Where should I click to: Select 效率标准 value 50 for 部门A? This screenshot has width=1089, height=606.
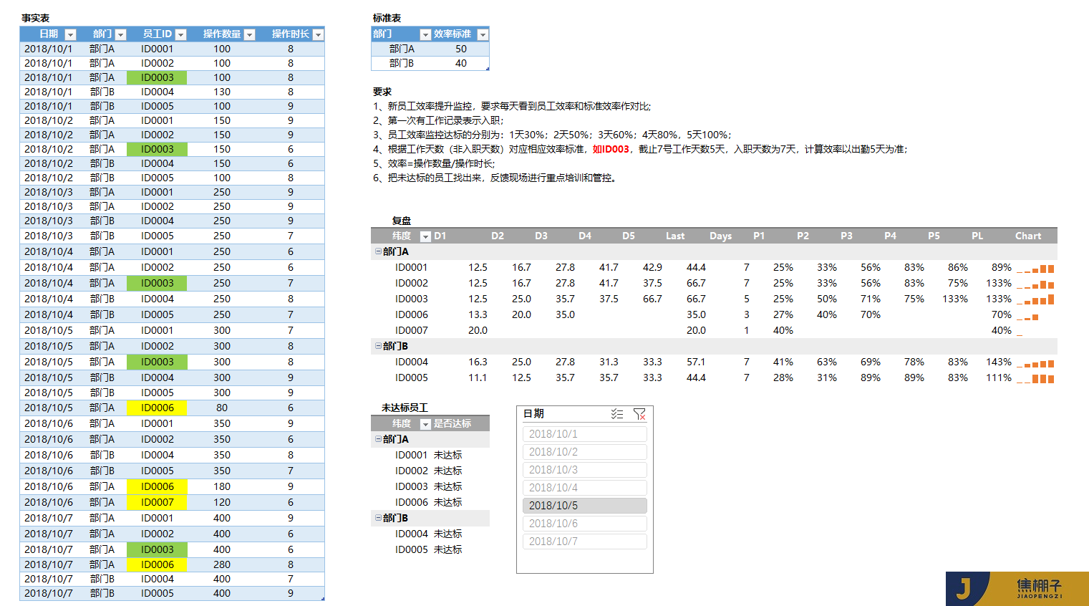coord(461,49)
